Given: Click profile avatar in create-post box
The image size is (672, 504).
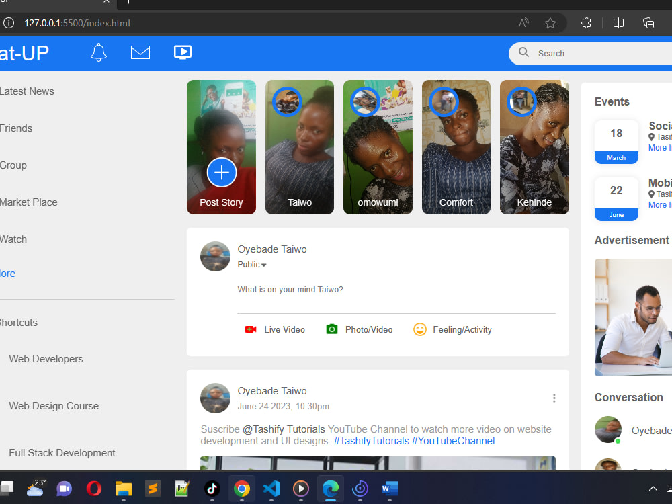Looking at the screenshot, I should pos(215,256).
